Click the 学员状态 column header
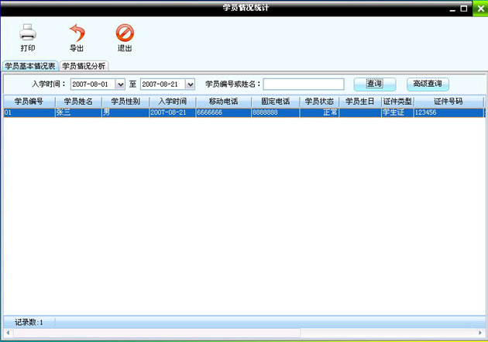488x342 pixels. pyautogui.click(x=319, y=102)
